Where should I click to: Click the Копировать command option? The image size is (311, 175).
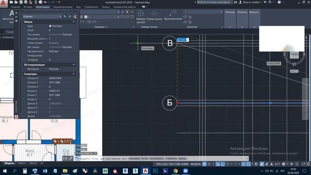(156, 158)
